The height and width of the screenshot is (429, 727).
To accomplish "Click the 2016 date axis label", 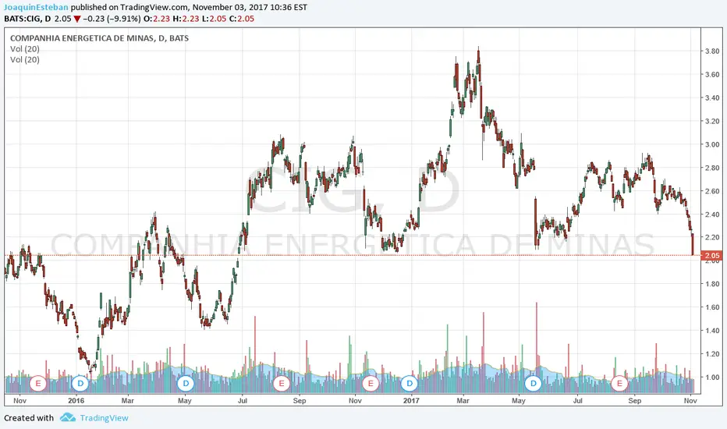I will [76, 400].
